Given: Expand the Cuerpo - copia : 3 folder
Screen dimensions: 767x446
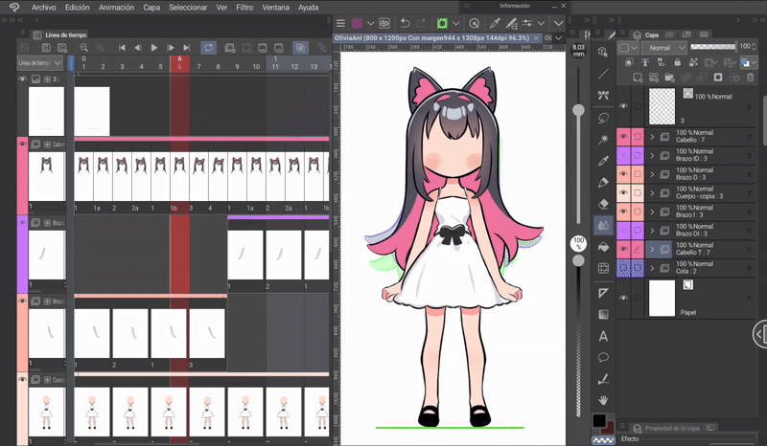Looking at the screenshot, I should (x=652, y=193).
